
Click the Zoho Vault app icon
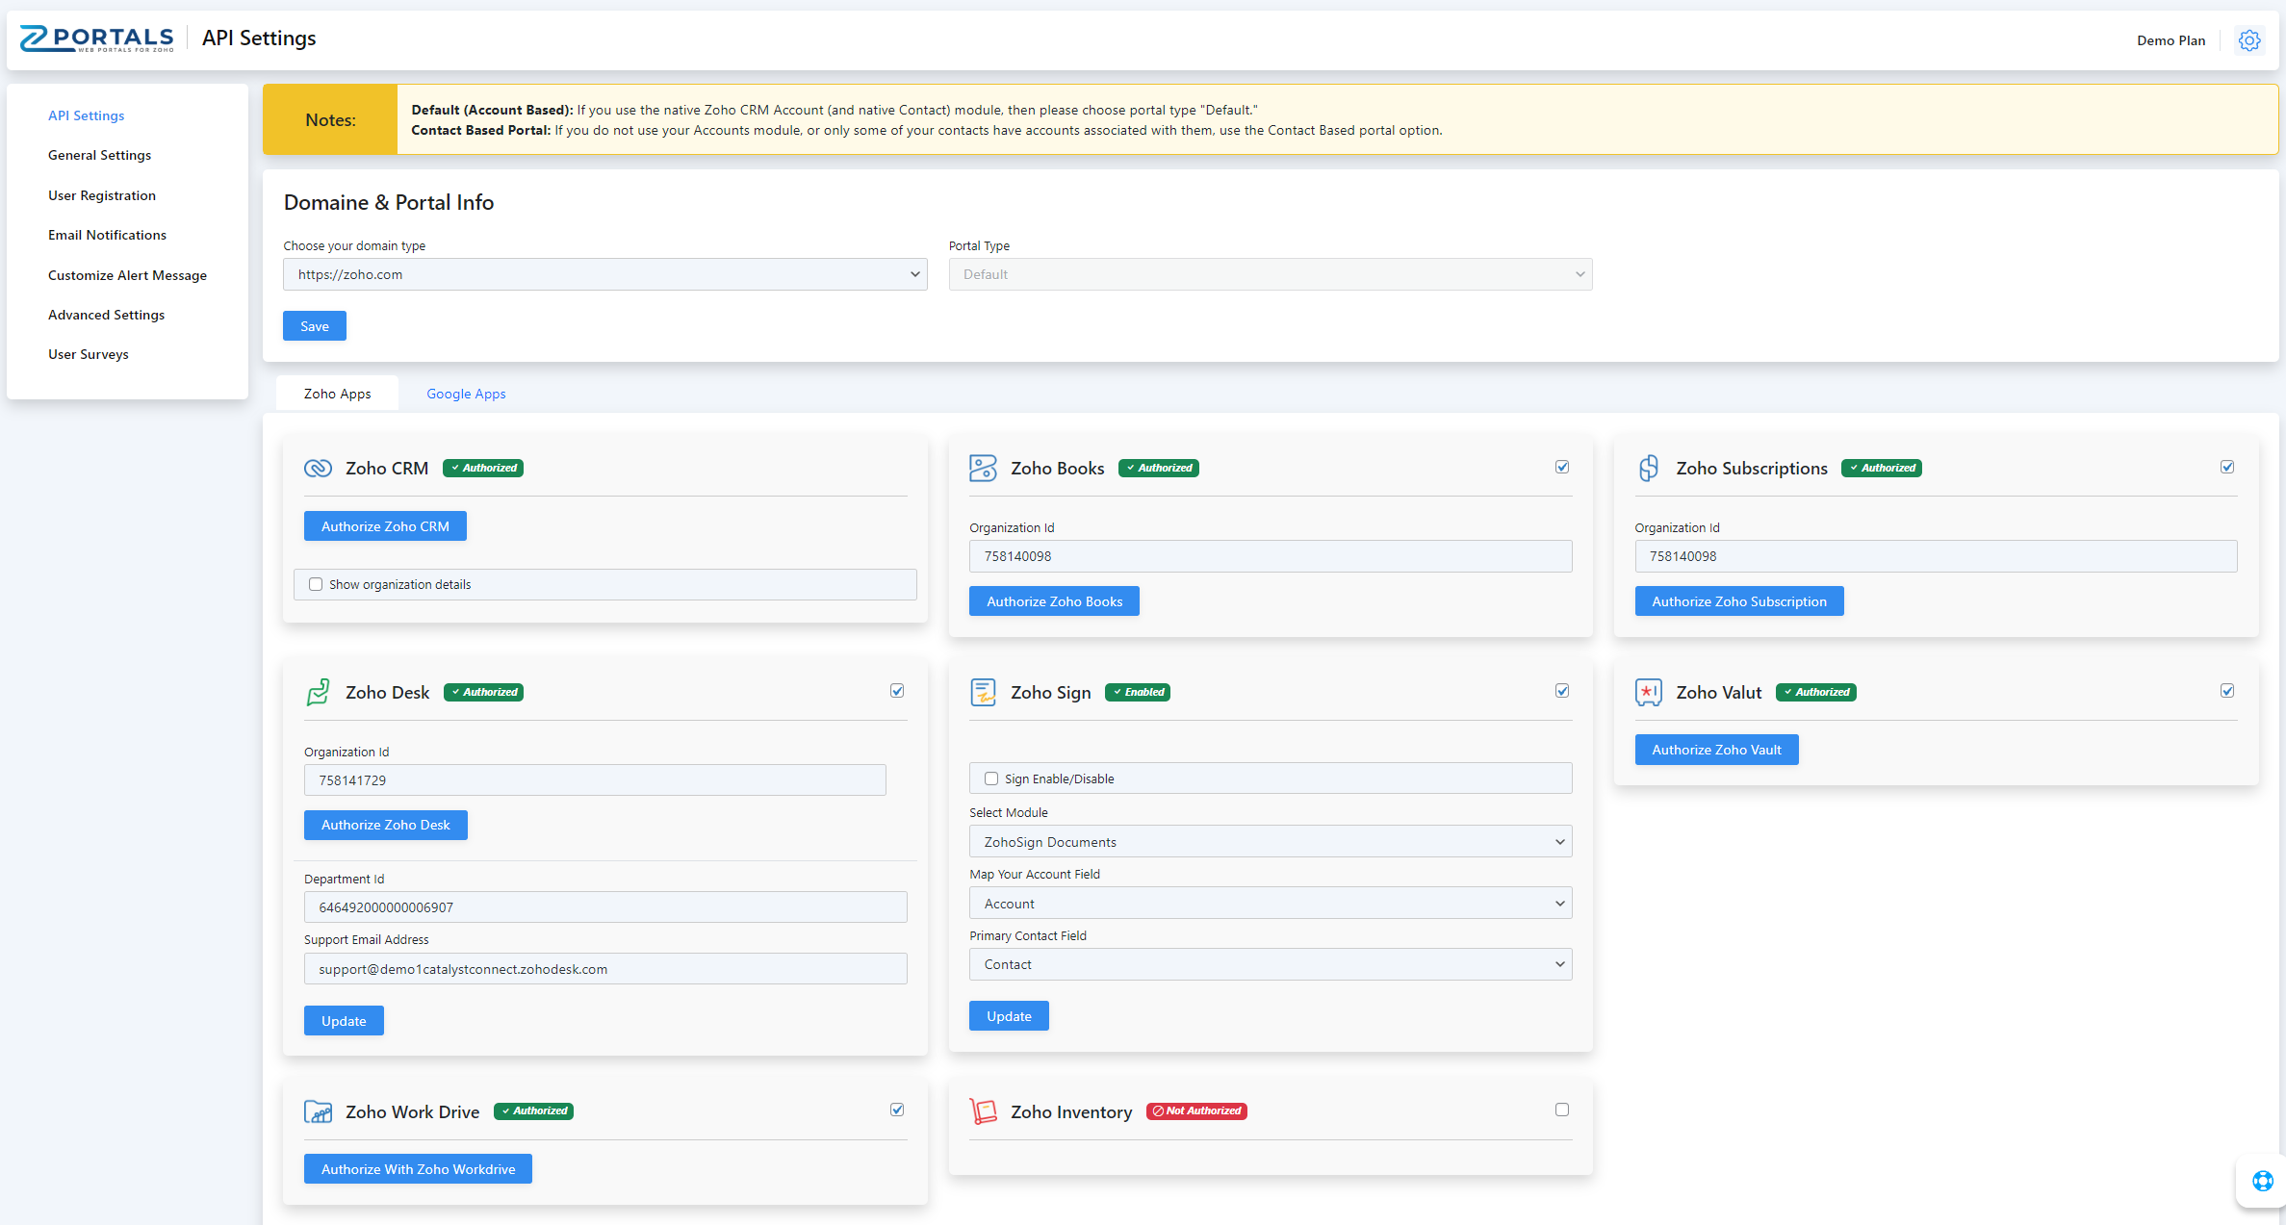pos(1648,692)
